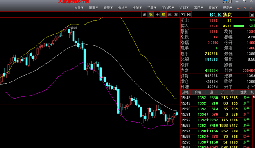Click the 1818 high price marker
255x148 pixels.
tap(74, 28)
